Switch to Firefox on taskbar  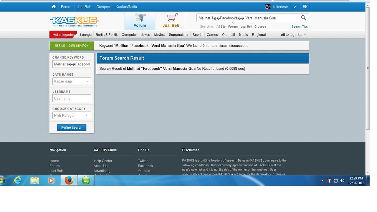coord(69,180)
